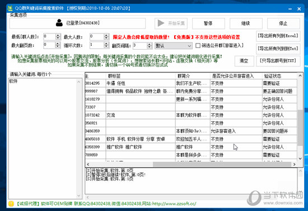
Task: Click the 最大翻页数 input field
Action: tap(49, 45)
